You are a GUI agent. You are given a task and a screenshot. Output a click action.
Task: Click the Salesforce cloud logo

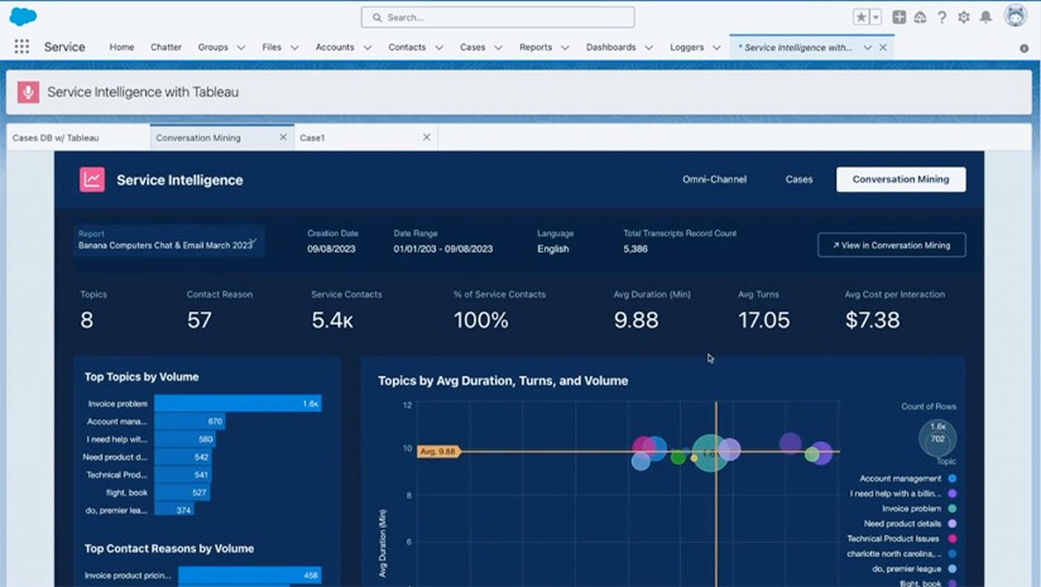pos(23,16)
